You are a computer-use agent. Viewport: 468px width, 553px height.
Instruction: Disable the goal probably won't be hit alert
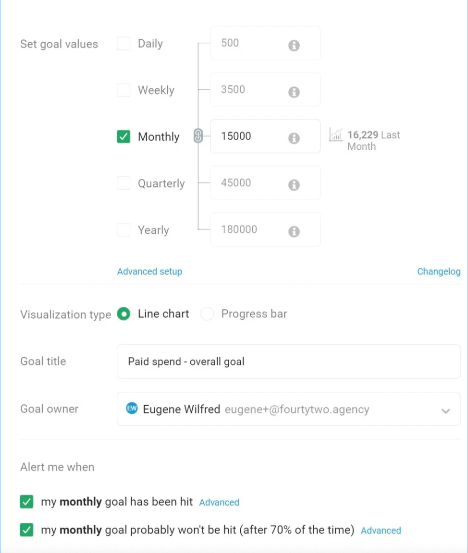click(x=26, y=530)
